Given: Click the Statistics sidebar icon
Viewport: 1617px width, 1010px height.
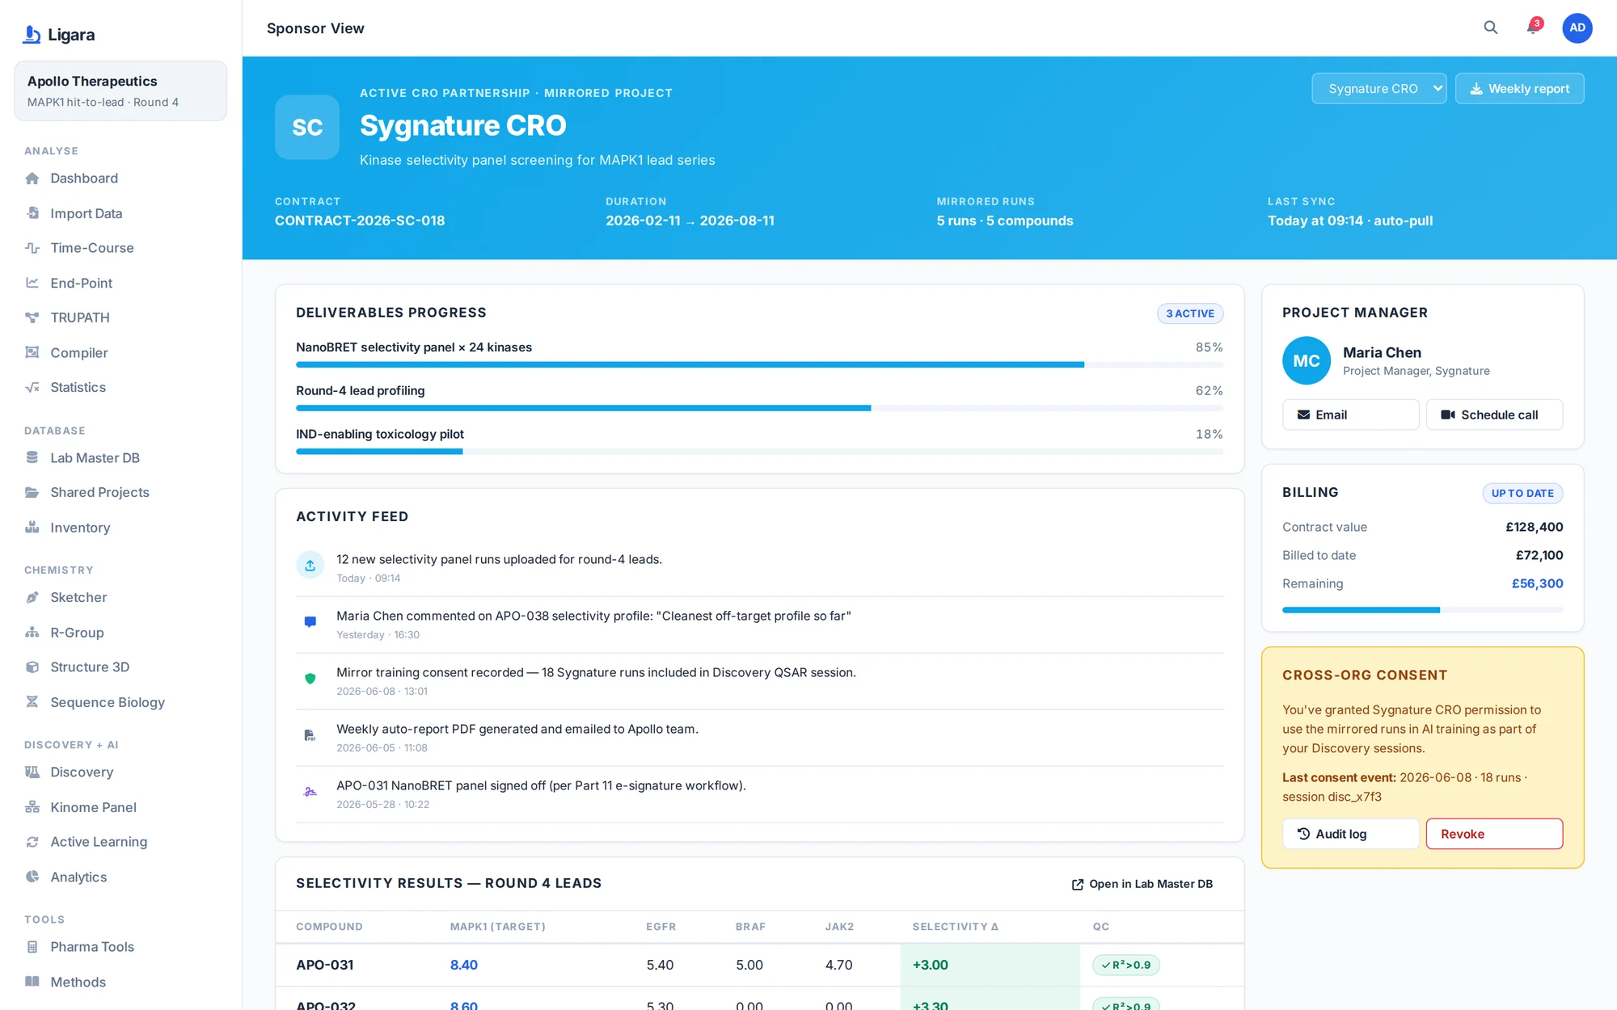Looking at the screenshot, I should pyautogui.click(x=32, y=387).
